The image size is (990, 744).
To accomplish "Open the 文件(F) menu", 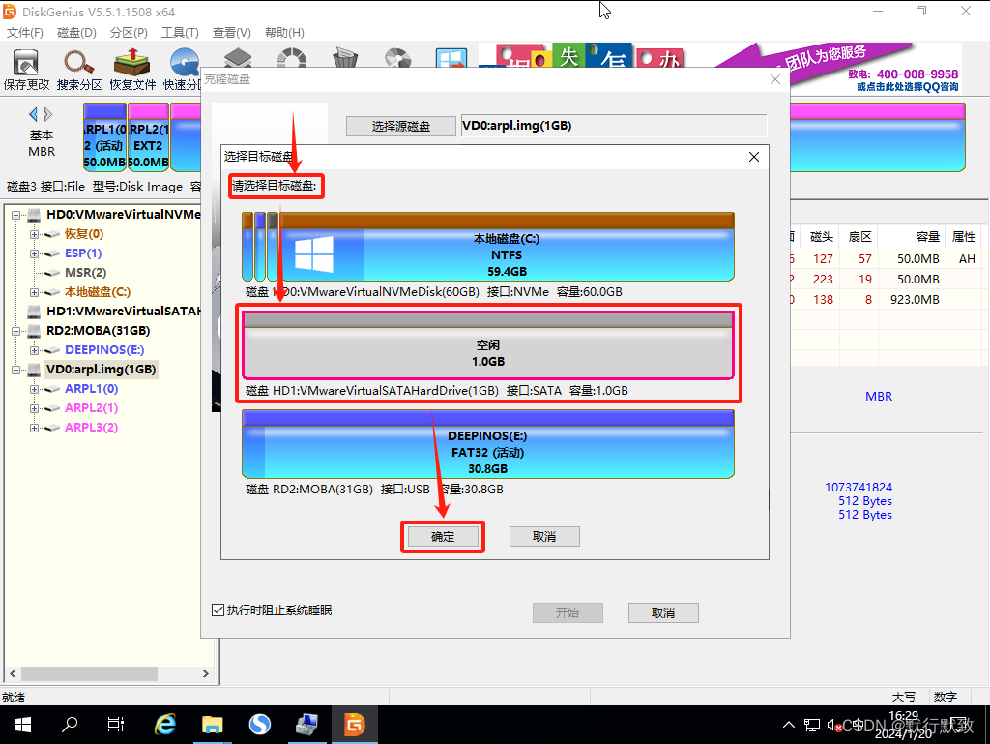I will (x=24, y=33).
